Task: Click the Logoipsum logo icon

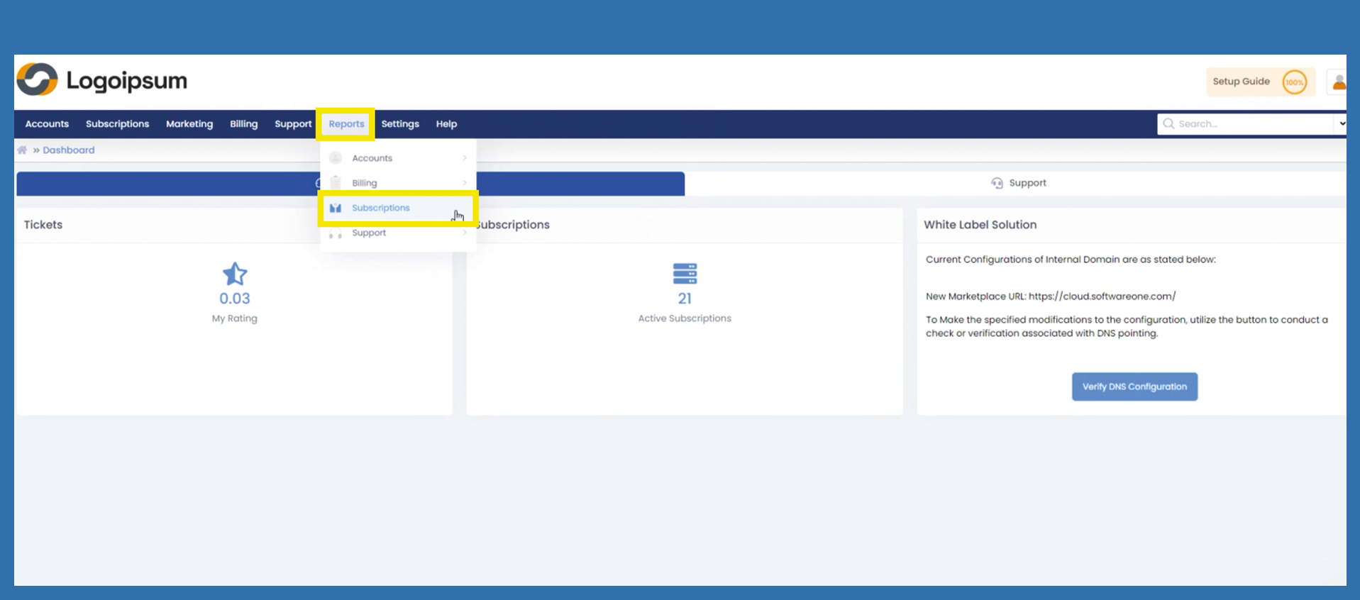Action: coord(37,79)
